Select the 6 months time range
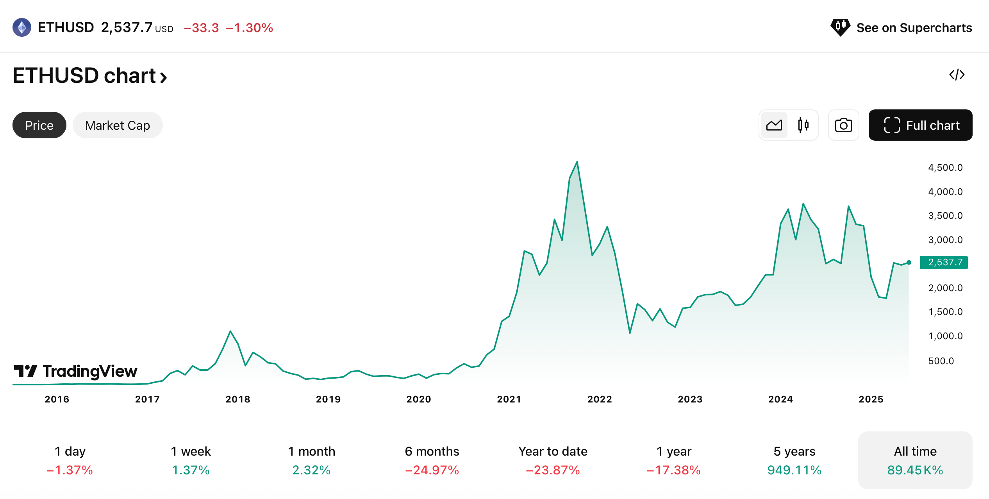This screenshot has width=989, height=499. 432,460
